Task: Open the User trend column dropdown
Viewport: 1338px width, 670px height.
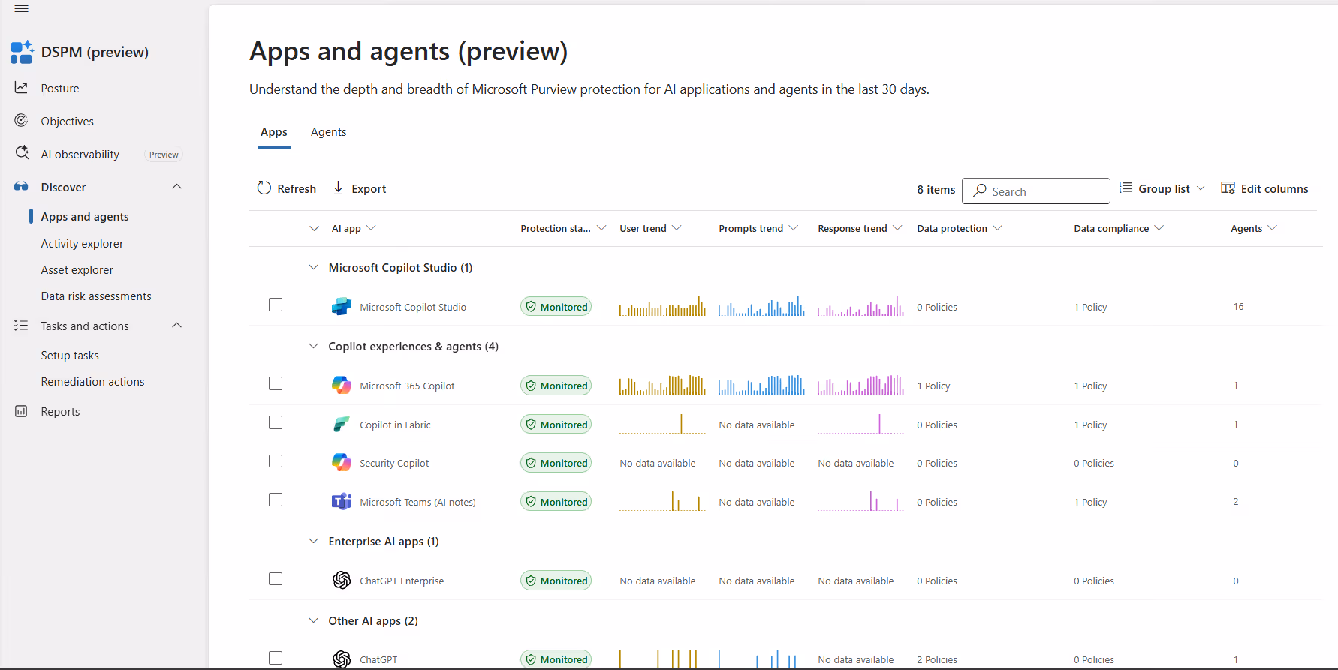Action: click(677, 227)
